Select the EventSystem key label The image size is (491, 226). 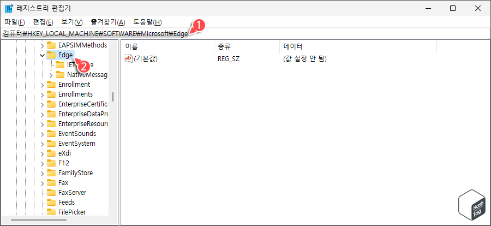coord(77,144)
